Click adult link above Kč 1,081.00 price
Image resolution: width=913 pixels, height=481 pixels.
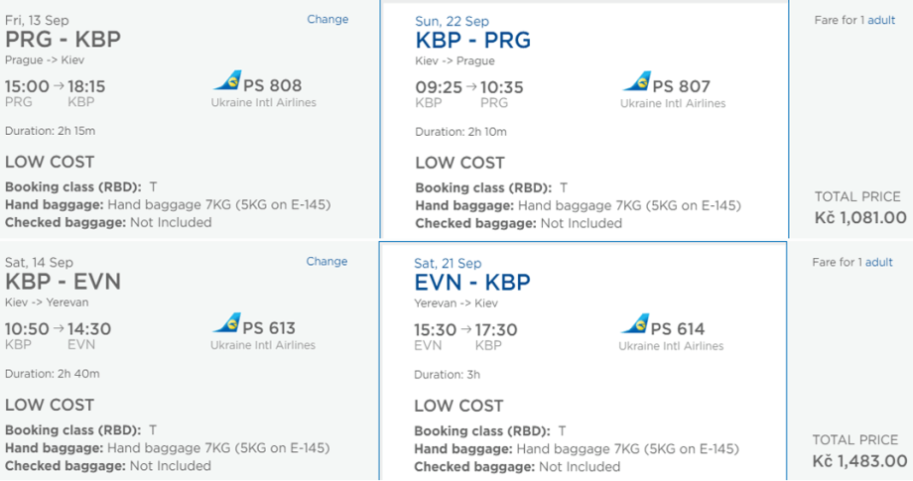point(880,20)
